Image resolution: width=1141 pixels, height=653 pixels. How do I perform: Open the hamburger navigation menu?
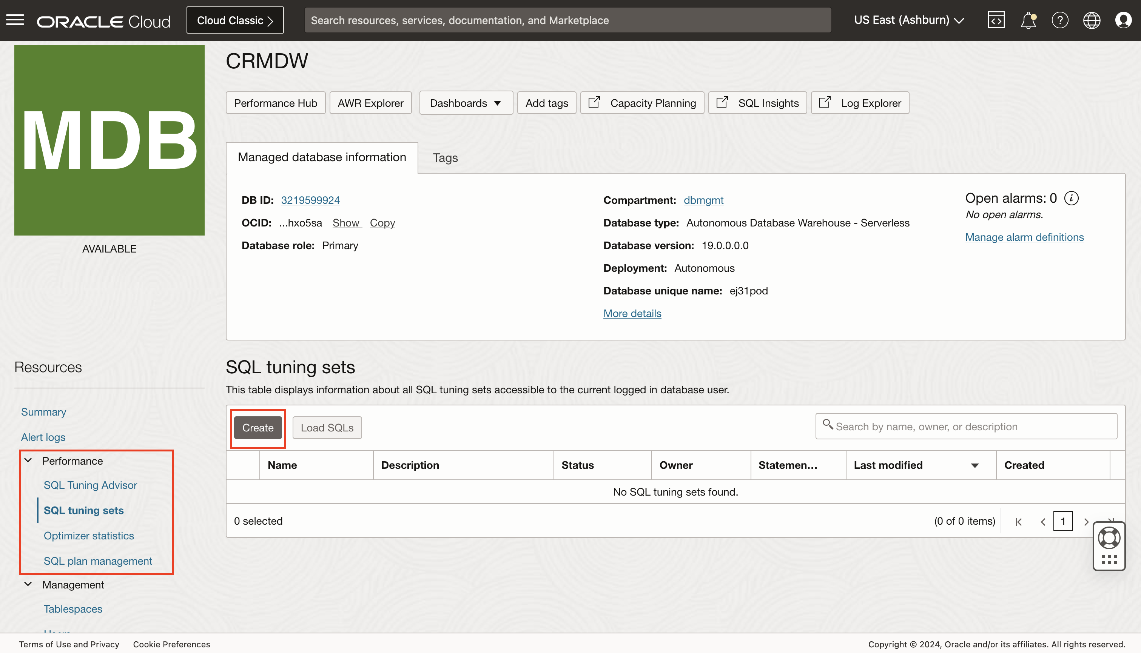pyautogui.click(x=15, y=20)
